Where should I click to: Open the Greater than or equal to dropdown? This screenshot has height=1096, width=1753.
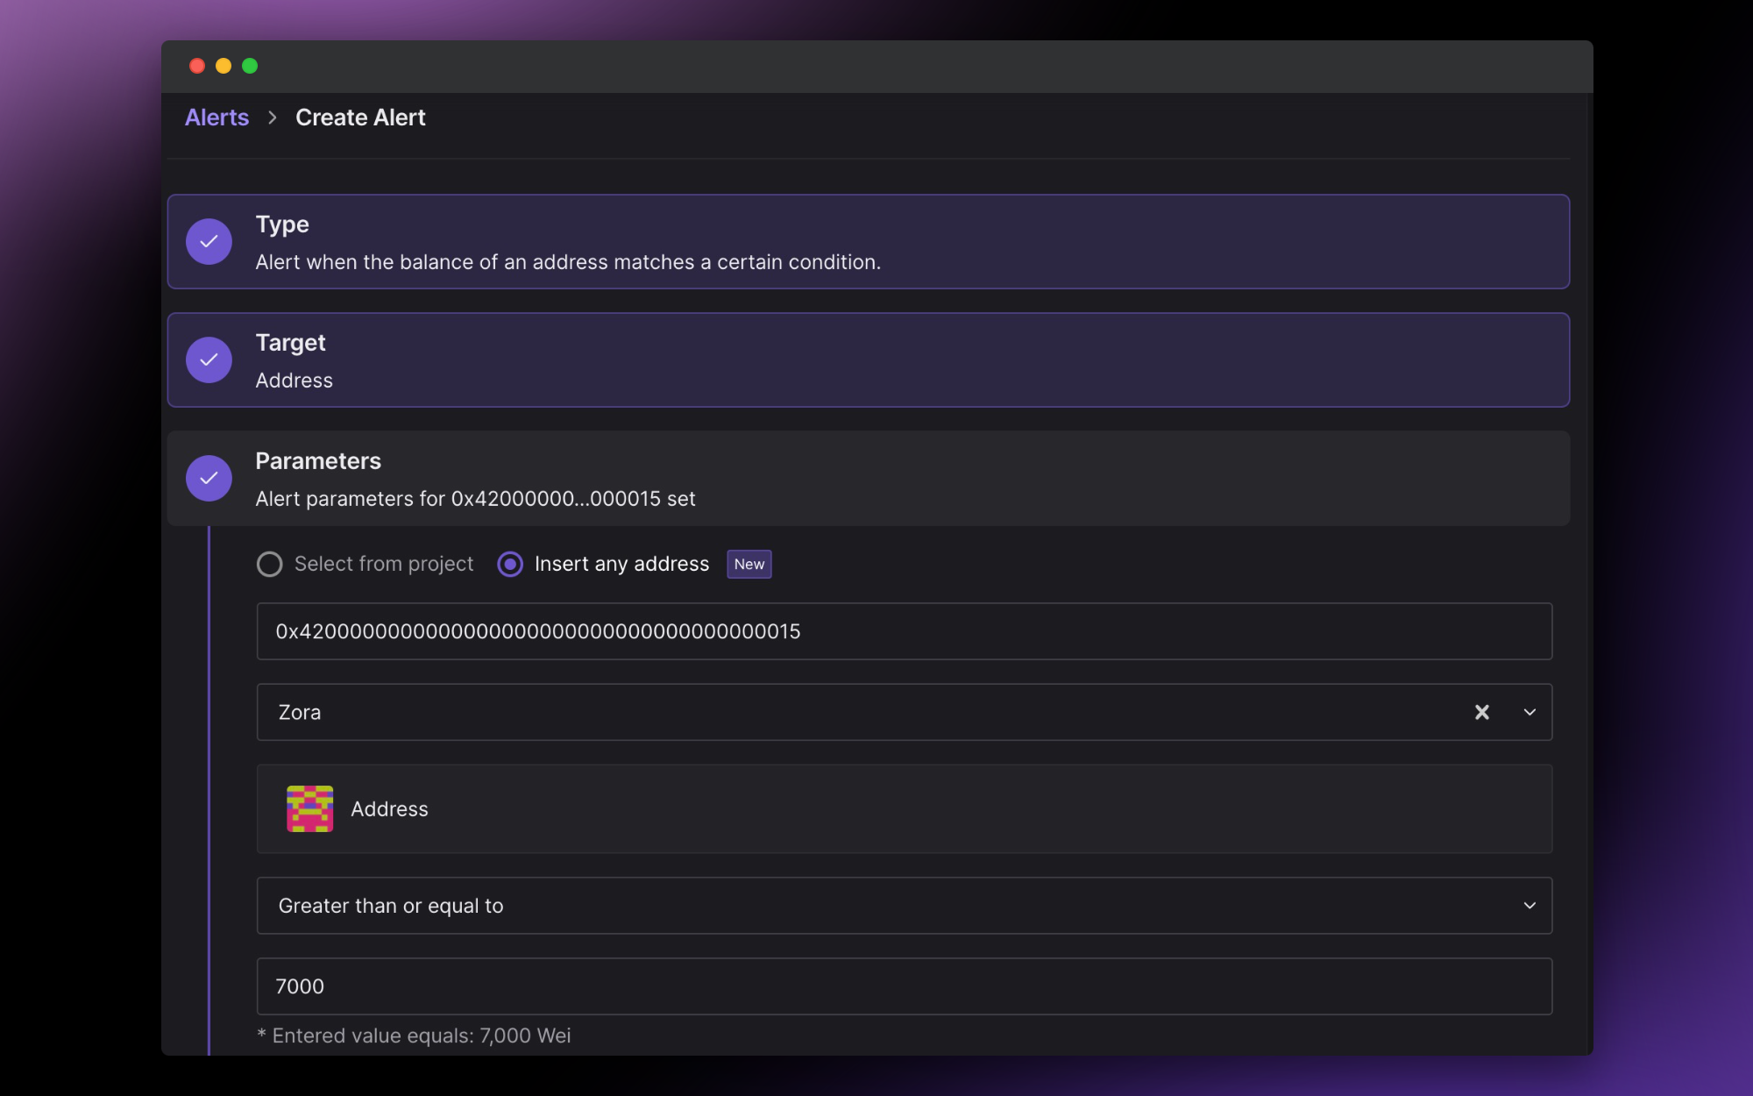tap(903, 905)
